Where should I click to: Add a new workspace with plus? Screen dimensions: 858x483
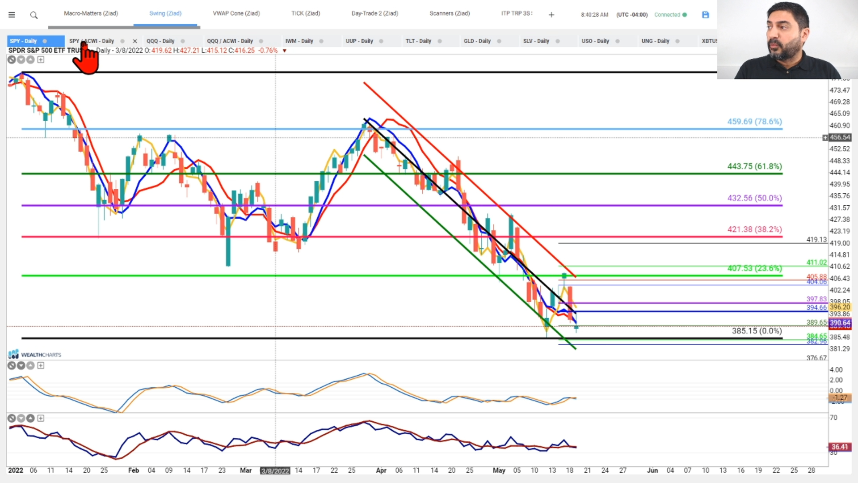point(551,15)
